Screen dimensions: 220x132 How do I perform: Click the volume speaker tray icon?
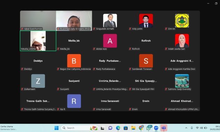pyautogui.click(x=201, y=128)
